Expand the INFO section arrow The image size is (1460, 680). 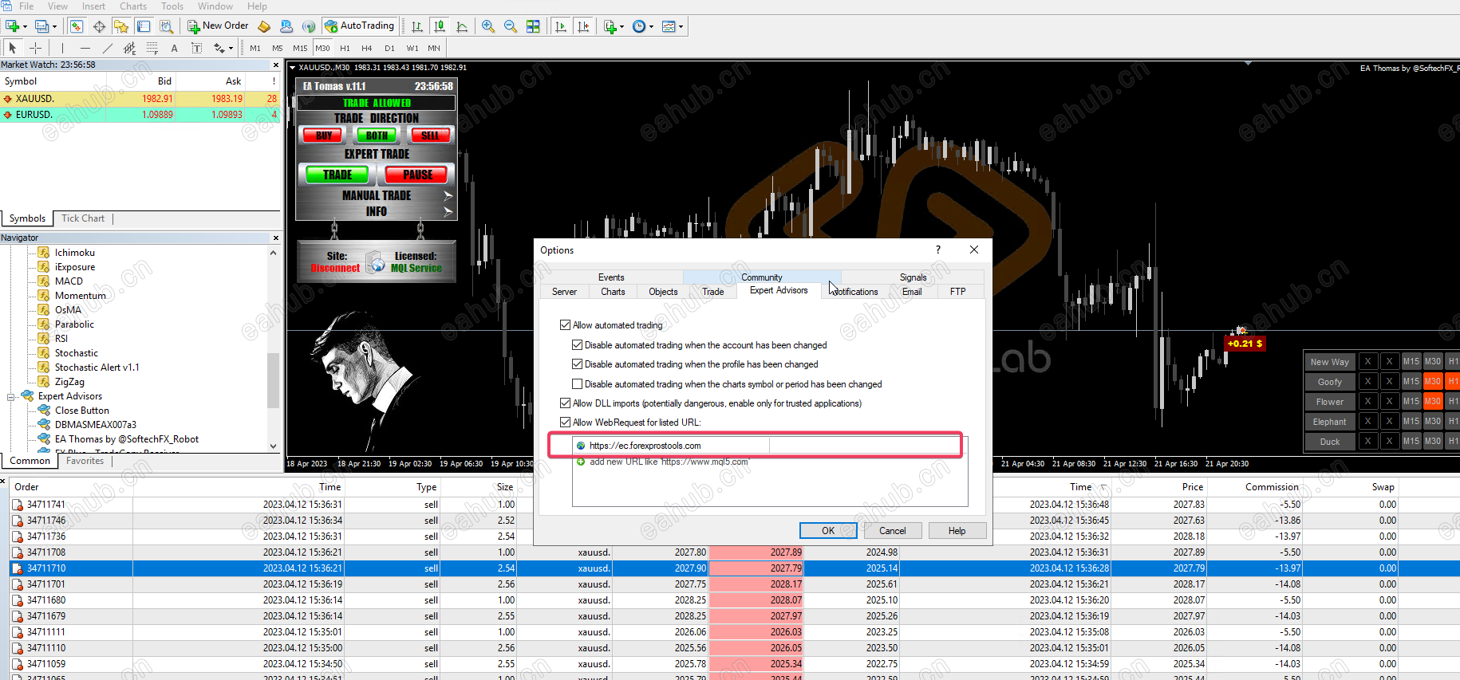448,212
